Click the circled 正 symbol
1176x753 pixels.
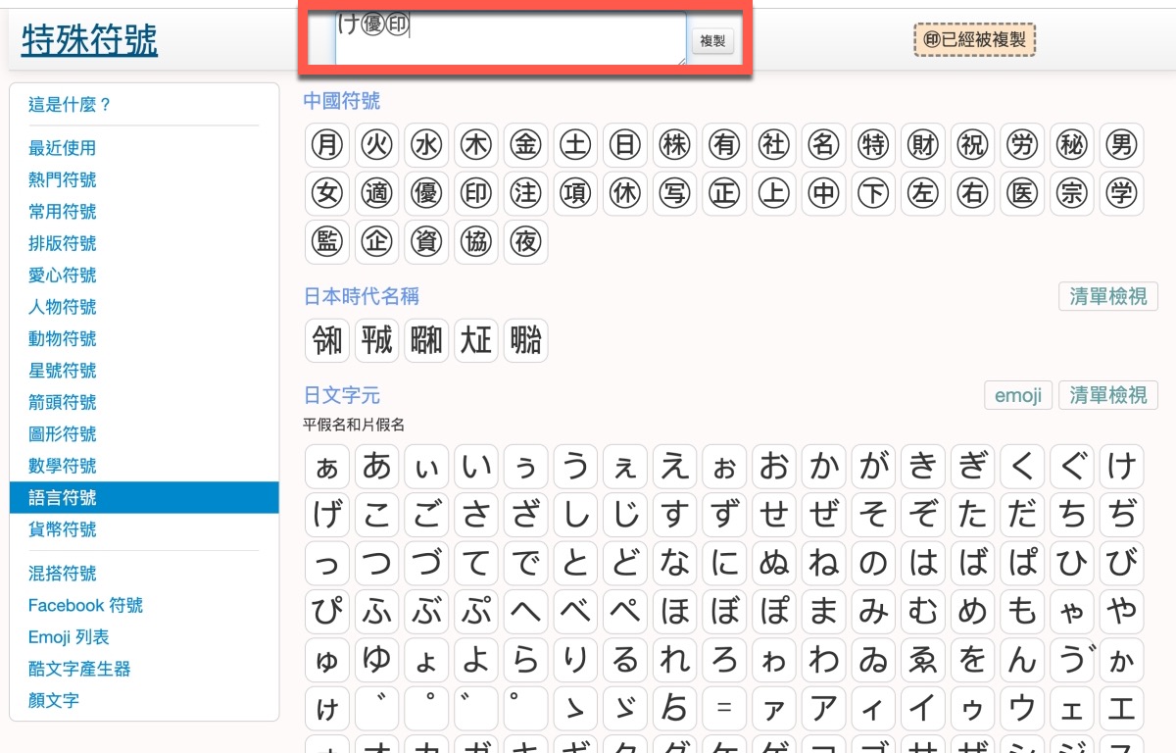point(725,194)
